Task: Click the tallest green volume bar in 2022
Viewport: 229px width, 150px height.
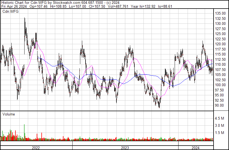Action: (25, 133)
